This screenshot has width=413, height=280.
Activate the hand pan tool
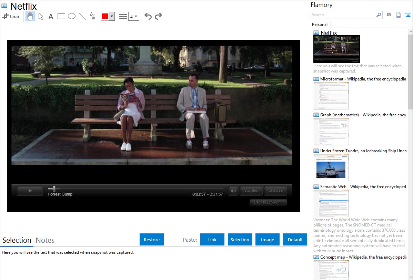[x=30, y=16]
